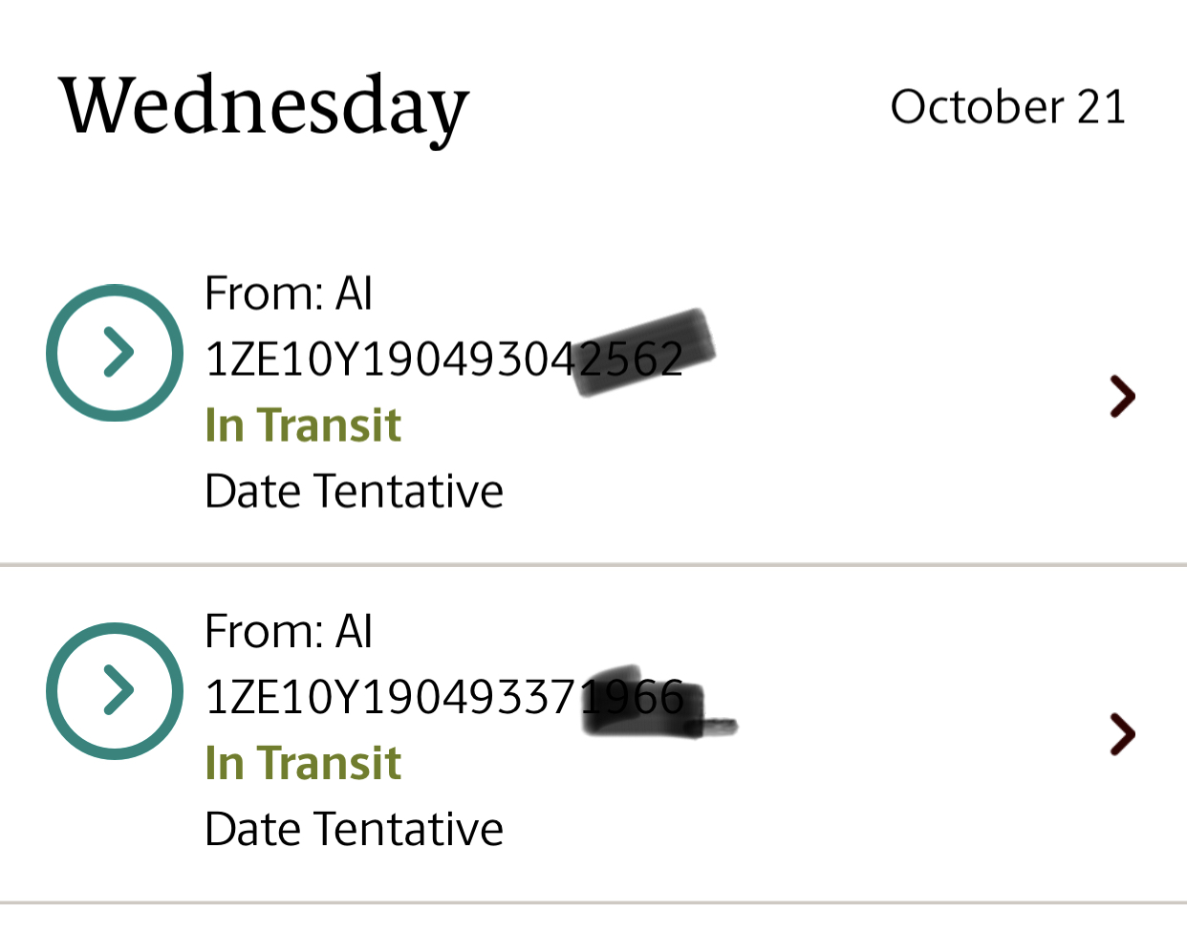Tap the scribbled redaction on first tracking number
The width and height of the screenshot is (1187, 935).
coord(642,352)
